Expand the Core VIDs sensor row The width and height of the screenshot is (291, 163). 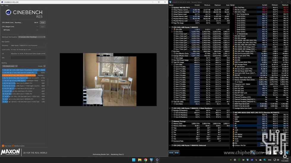172,29
